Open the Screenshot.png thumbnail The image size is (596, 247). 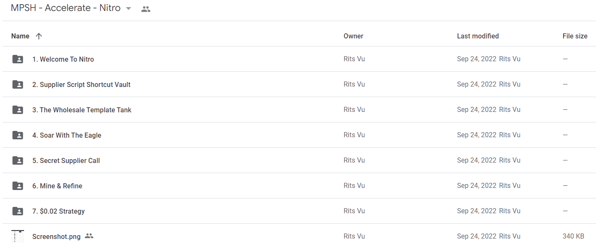click(18, 236)
